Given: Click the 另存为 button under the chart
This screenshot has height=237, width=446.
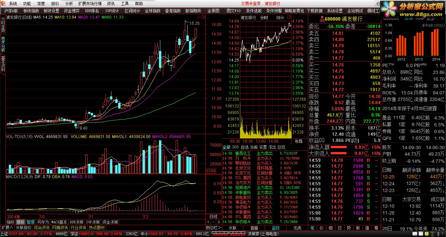Looking at the screenshot, I should [x=42, y=222].
